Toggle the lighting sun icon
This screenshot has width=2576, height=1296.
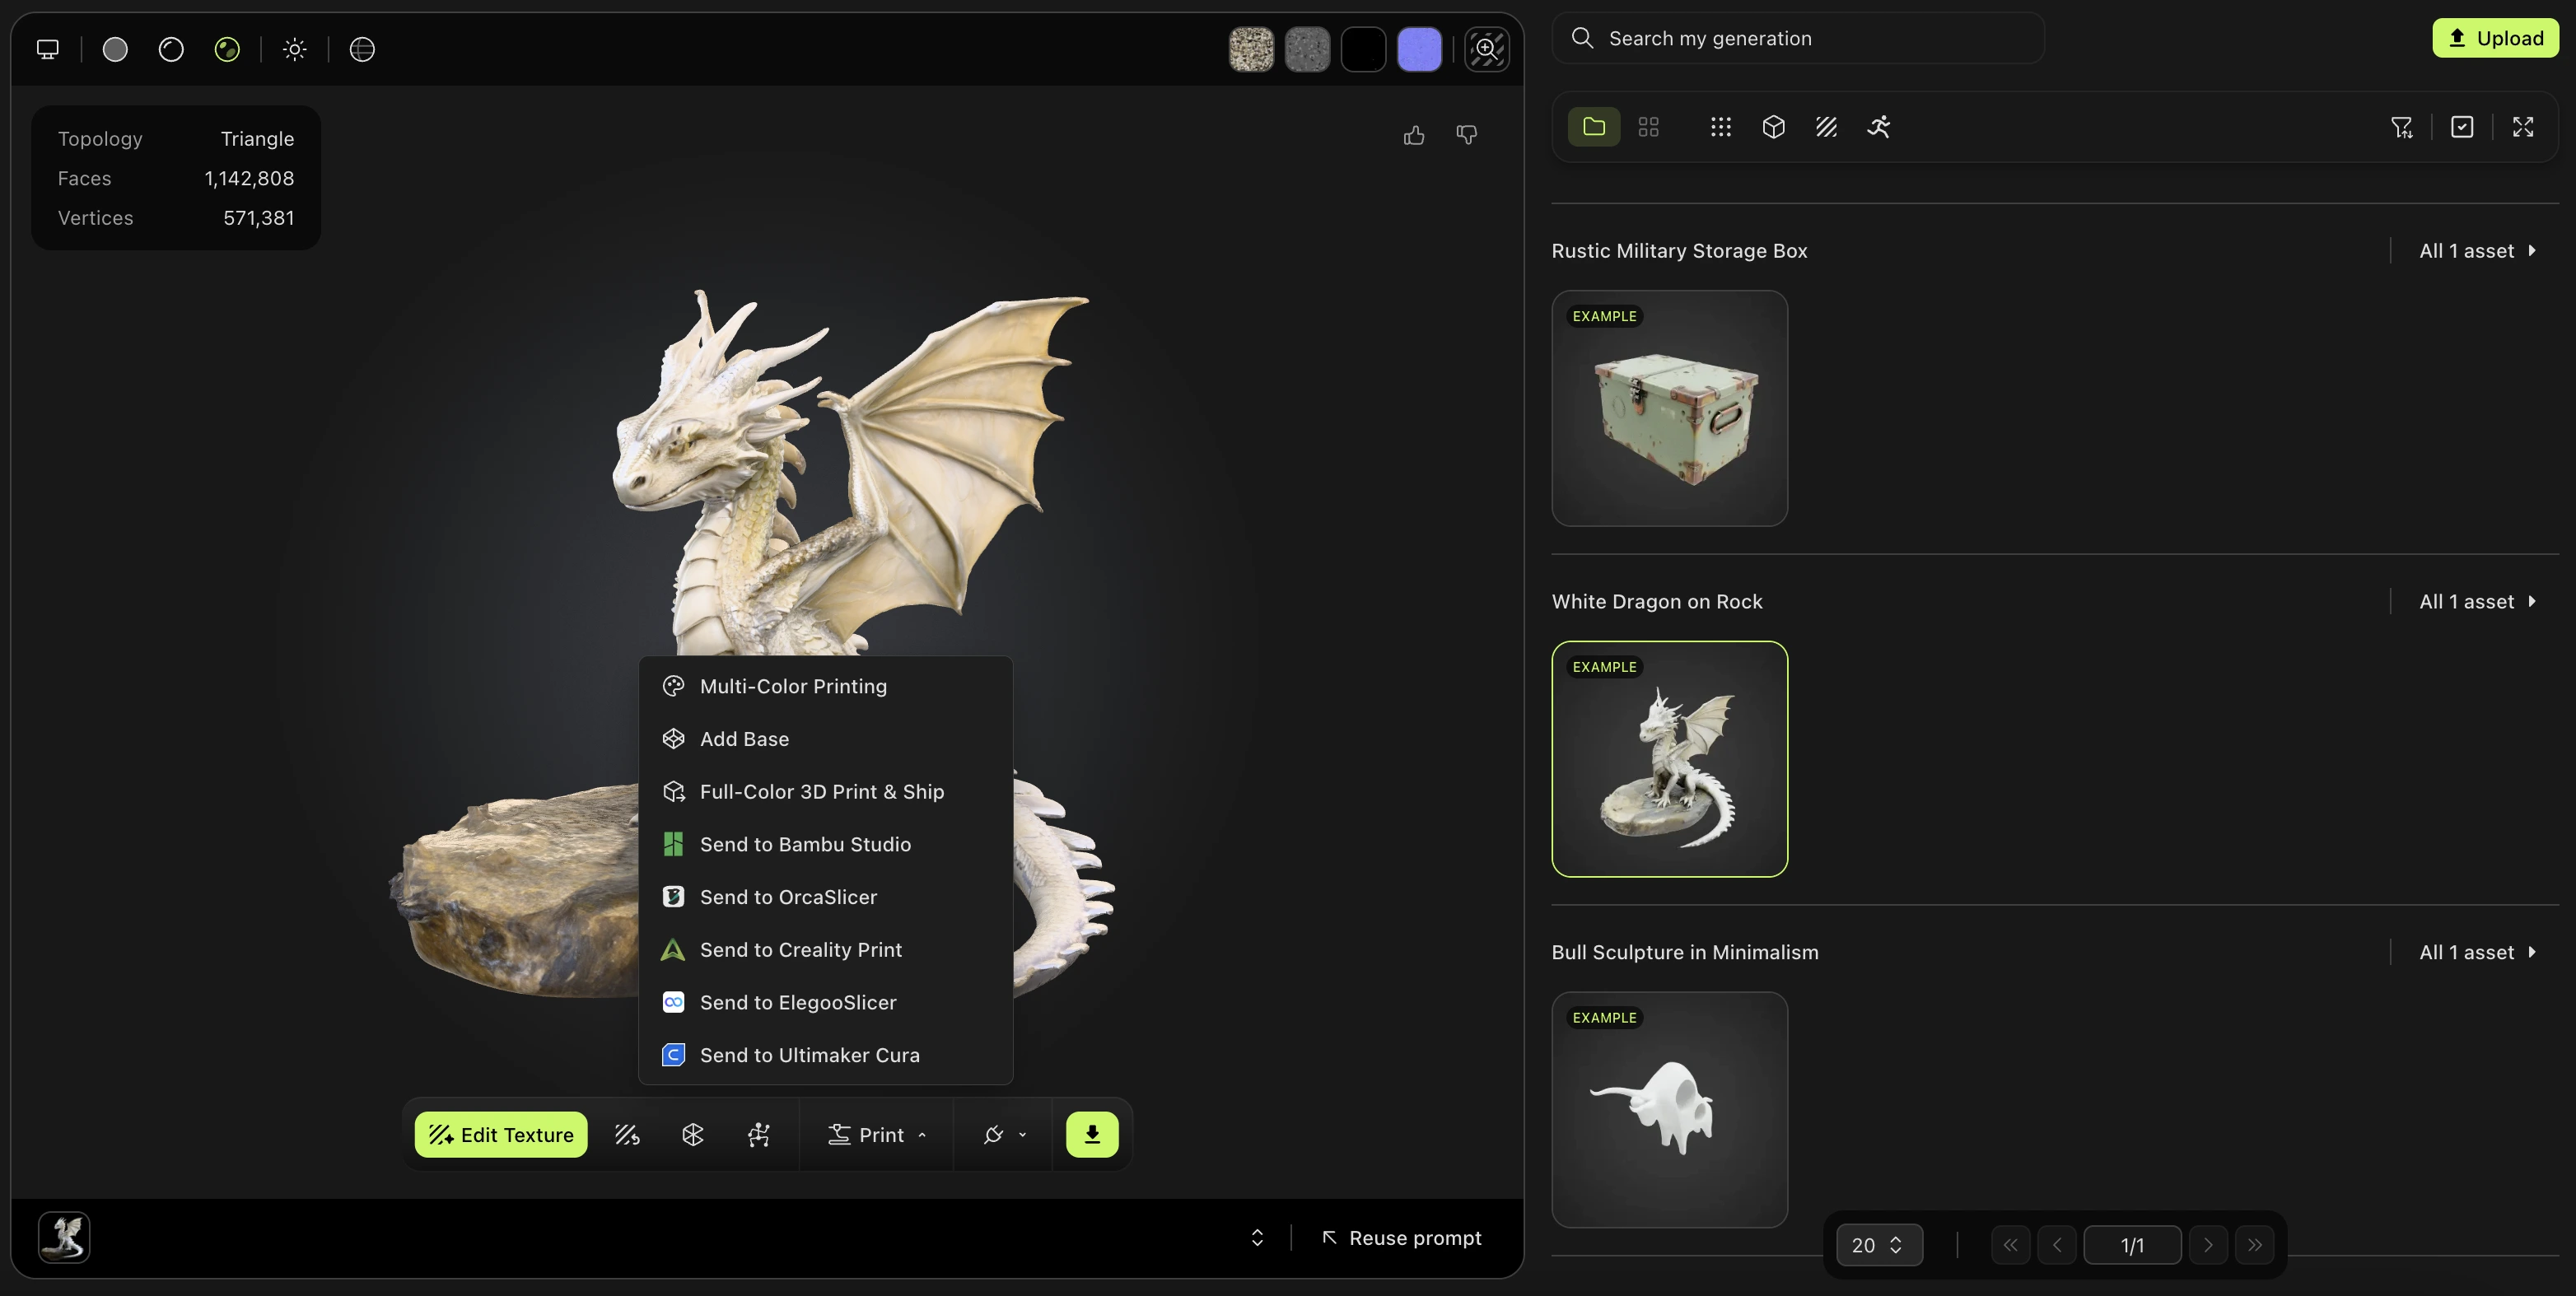(x=294, y=49)
